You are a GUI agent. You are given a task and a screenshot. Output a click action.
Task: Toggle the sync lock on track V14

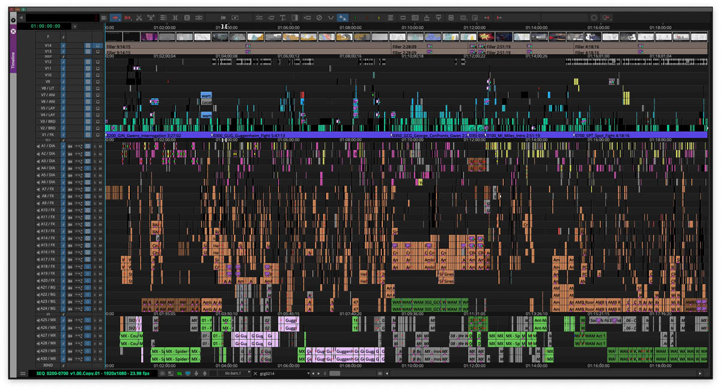pos(63,45)
